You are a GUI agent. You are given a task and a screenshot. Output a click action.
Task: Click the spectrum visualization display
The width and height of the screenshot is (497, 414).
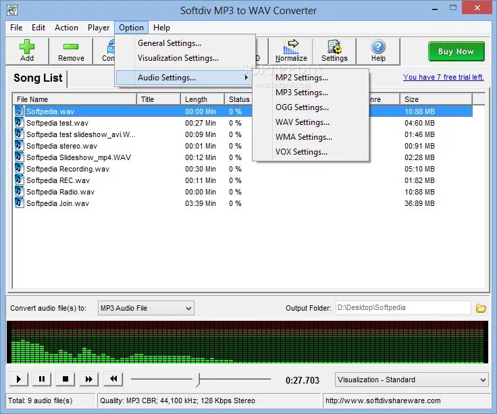247,342
